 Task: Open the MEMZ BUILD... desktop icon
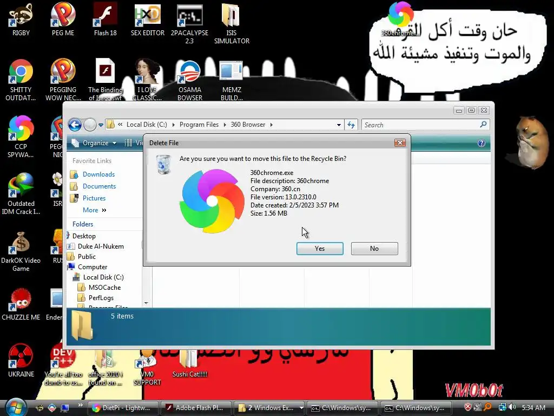coord(232,81)
